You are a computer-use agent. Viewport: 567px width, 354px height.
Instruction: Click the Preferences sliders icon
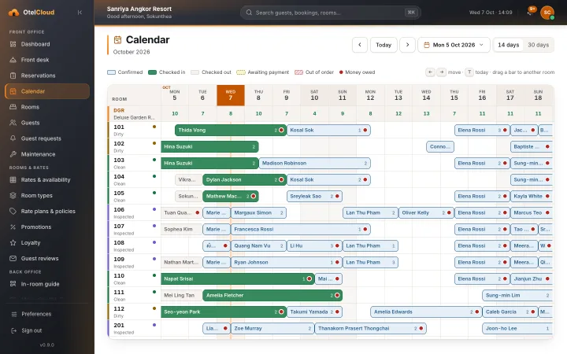(14, 314)
